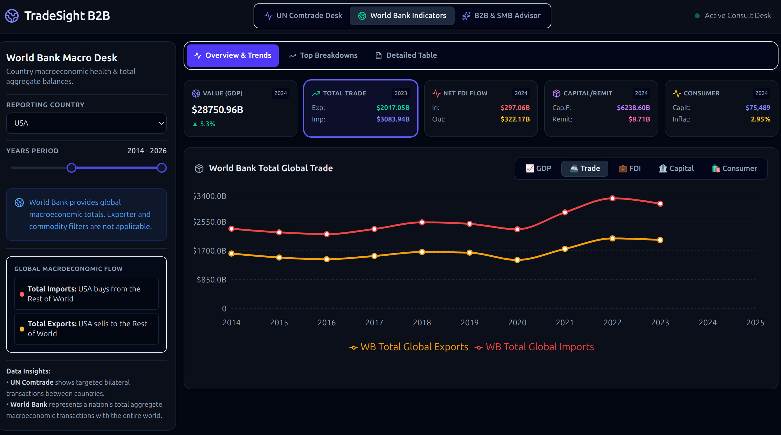Viewport: 781px width, 435px height.
Task: Click the shopping bags icon on Consumer toggle
Action: (x=716, y=168)
